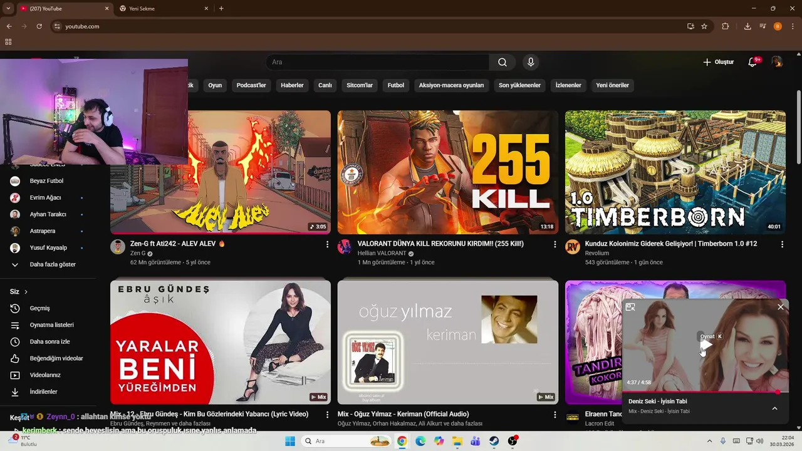Open options menu for Timberborn video

[782, 244]
